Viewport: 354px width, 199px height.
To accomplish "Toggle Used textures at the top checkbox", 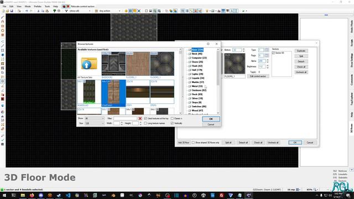I will (x=145, y=118).
